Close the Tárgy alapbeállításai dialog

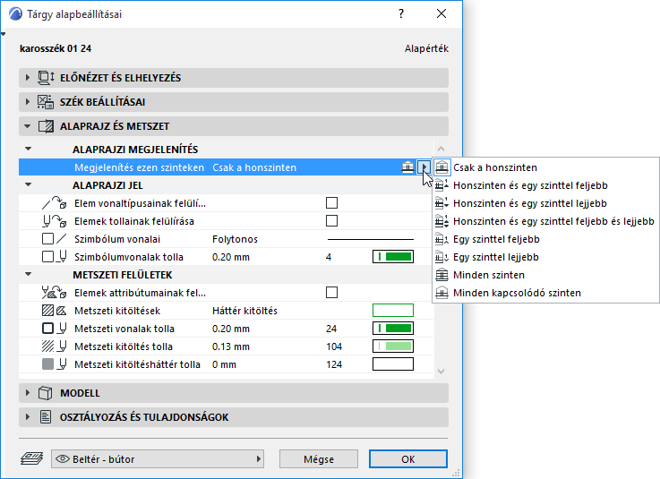pos(441,14)
